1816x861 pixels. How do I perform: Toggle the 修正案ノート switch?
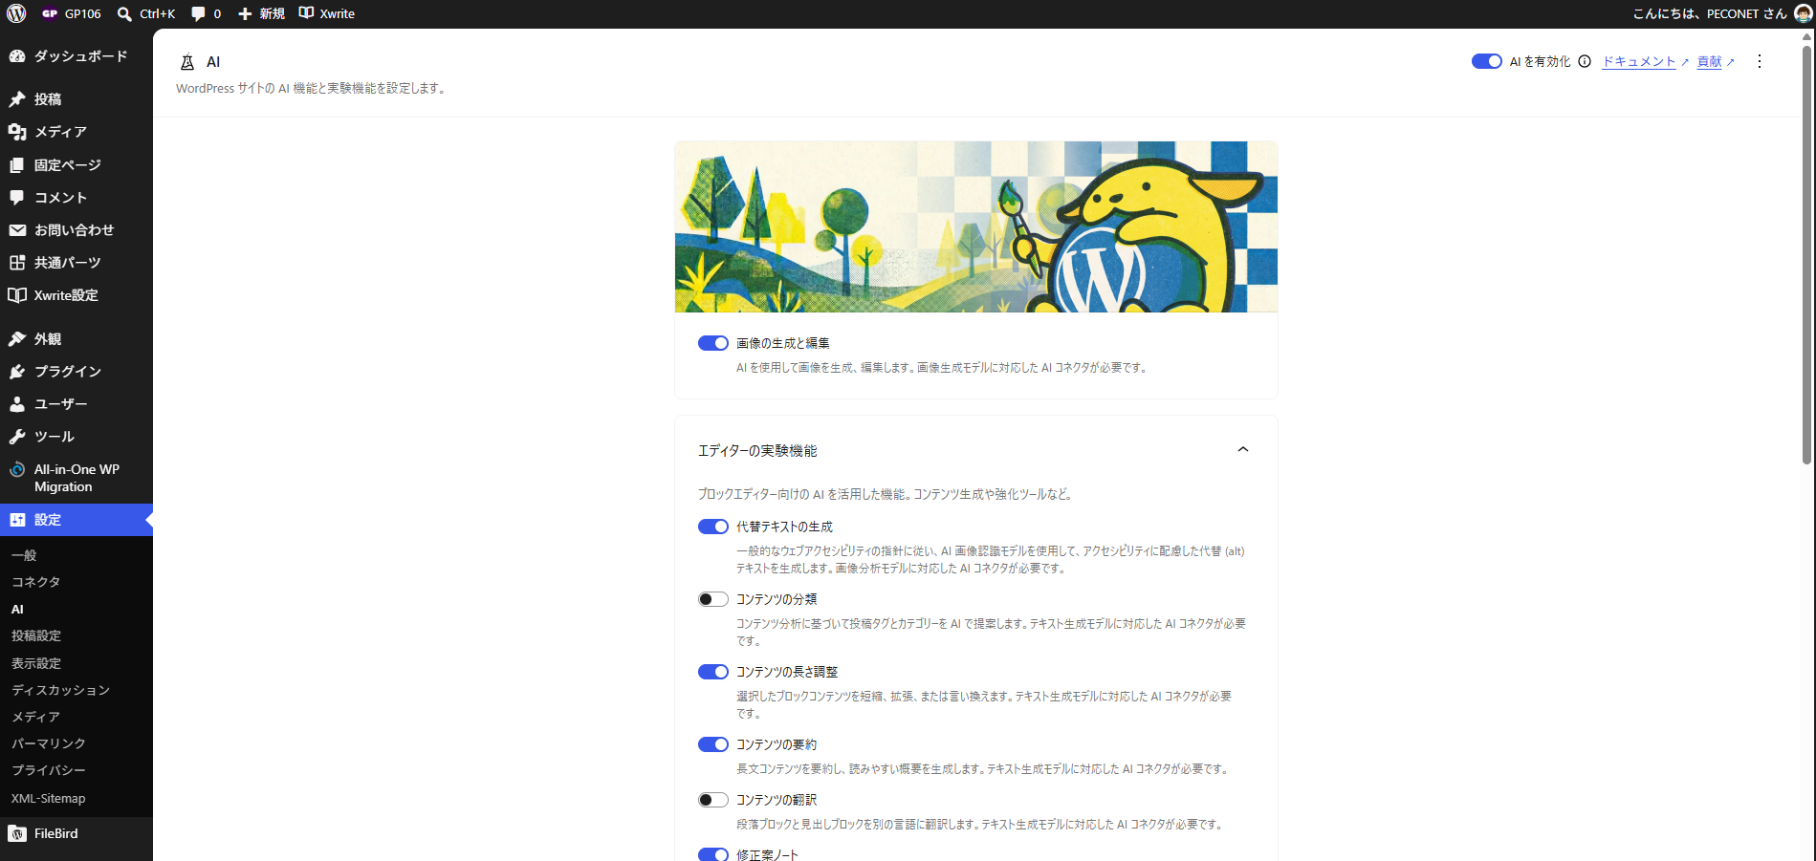pos(713,854)
